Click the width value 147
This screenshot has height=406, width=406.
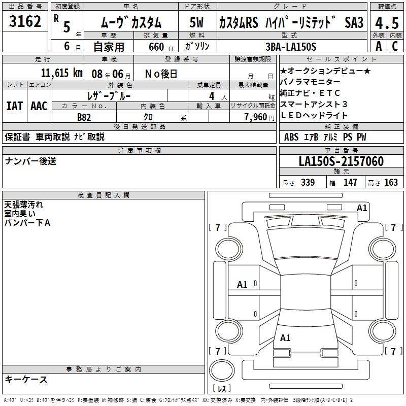pyautogui.click(x=350, y=182)
